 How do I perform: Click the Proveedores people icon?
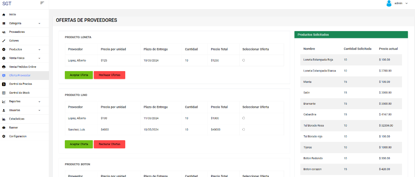[4, 32]
